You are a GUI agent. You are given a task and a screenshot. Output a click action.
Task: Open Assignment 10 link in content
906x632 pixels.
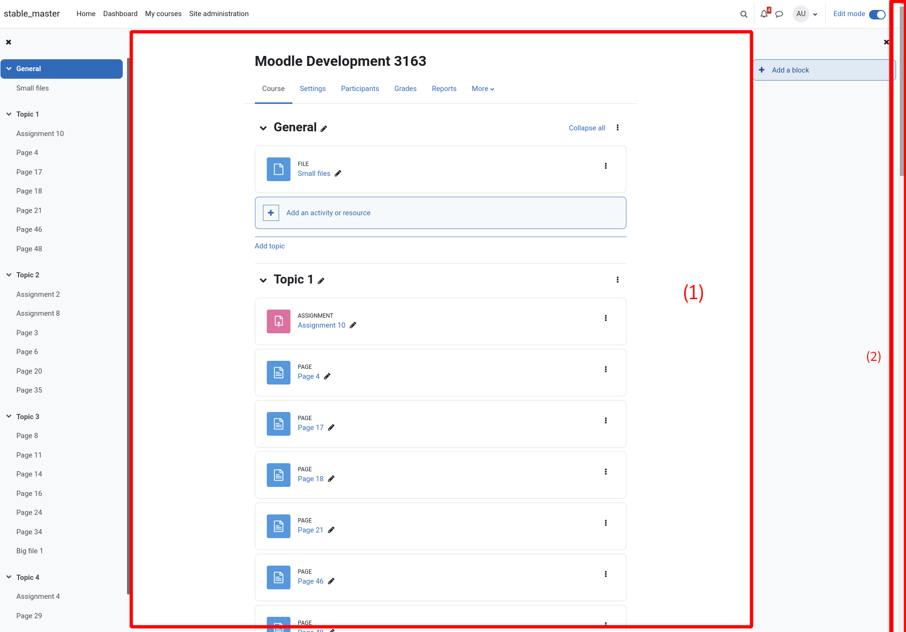coord(322,325)
